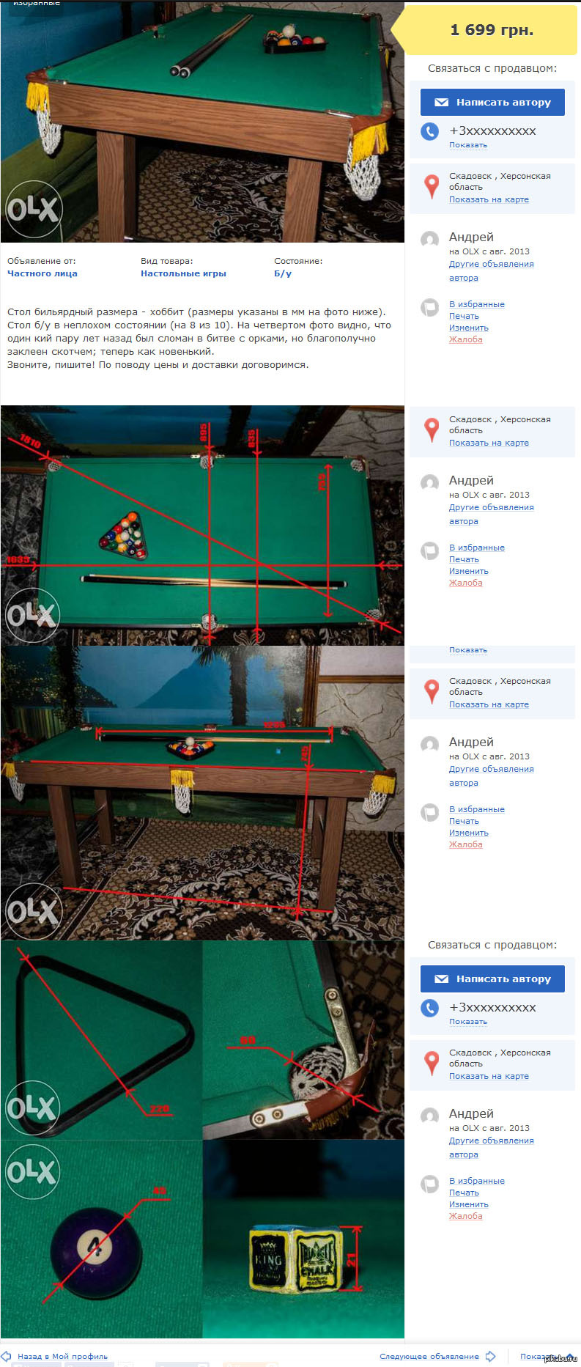The height and width of the screenshot is (1367, 581).
Task: Click flag icon next to item details row
Action: point(429,307)
